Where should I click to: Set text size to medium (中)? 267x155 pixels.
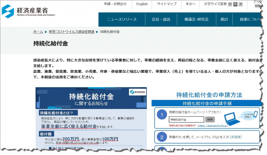pos(235,4)
